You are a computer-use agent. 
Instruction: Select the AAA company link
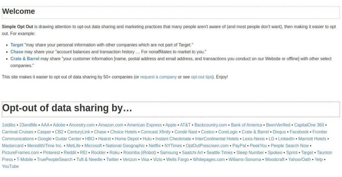(45, 125)
